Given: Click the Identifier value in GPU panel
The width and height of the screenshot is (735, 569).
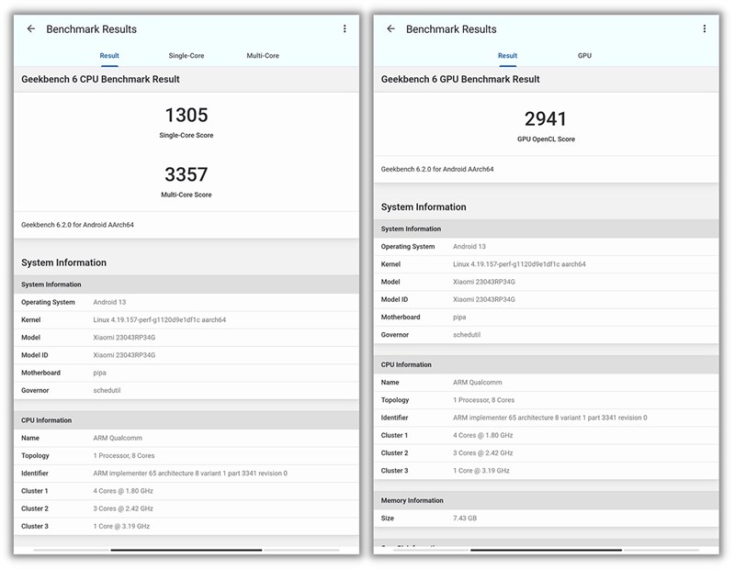Looking at the screenshot, I should point(549,418).
